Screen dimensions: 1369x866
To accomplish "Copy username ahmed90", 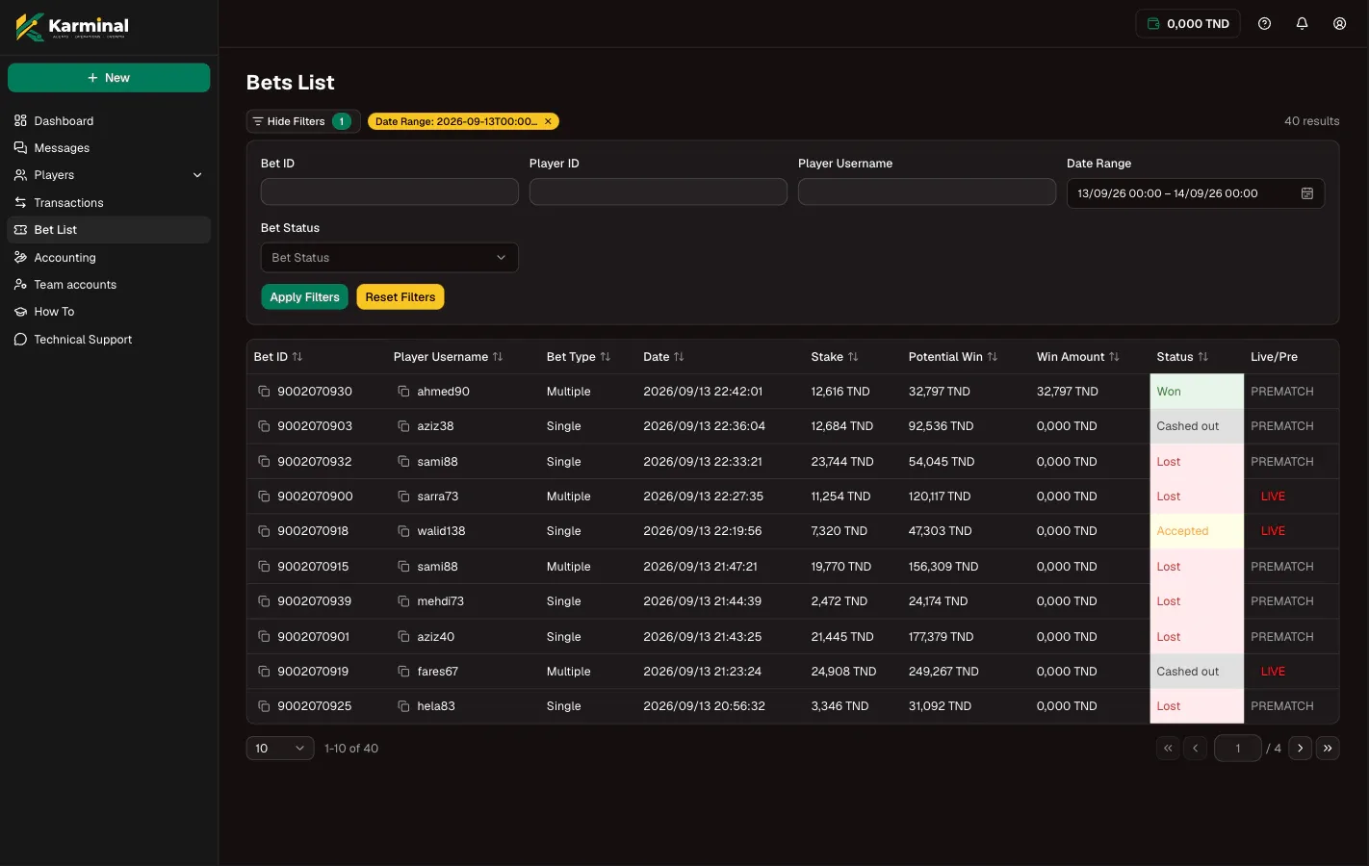I will pyautogui.click(x=403, y=392).
